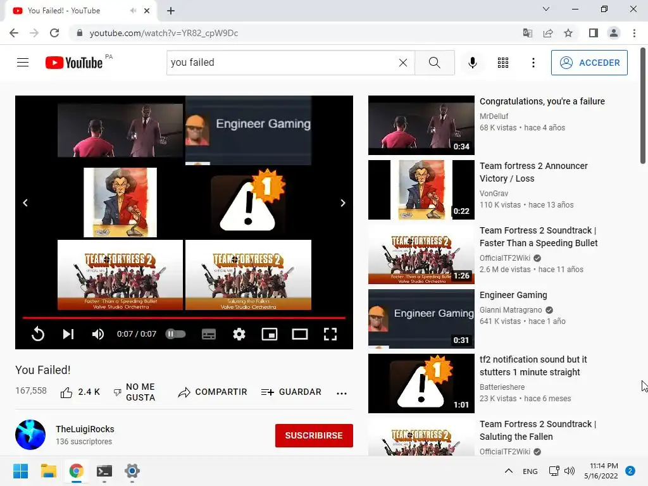Click endscreen warning-sign notification tile
648x486 pixels.
pyautogui.click(x=248, y=202)
